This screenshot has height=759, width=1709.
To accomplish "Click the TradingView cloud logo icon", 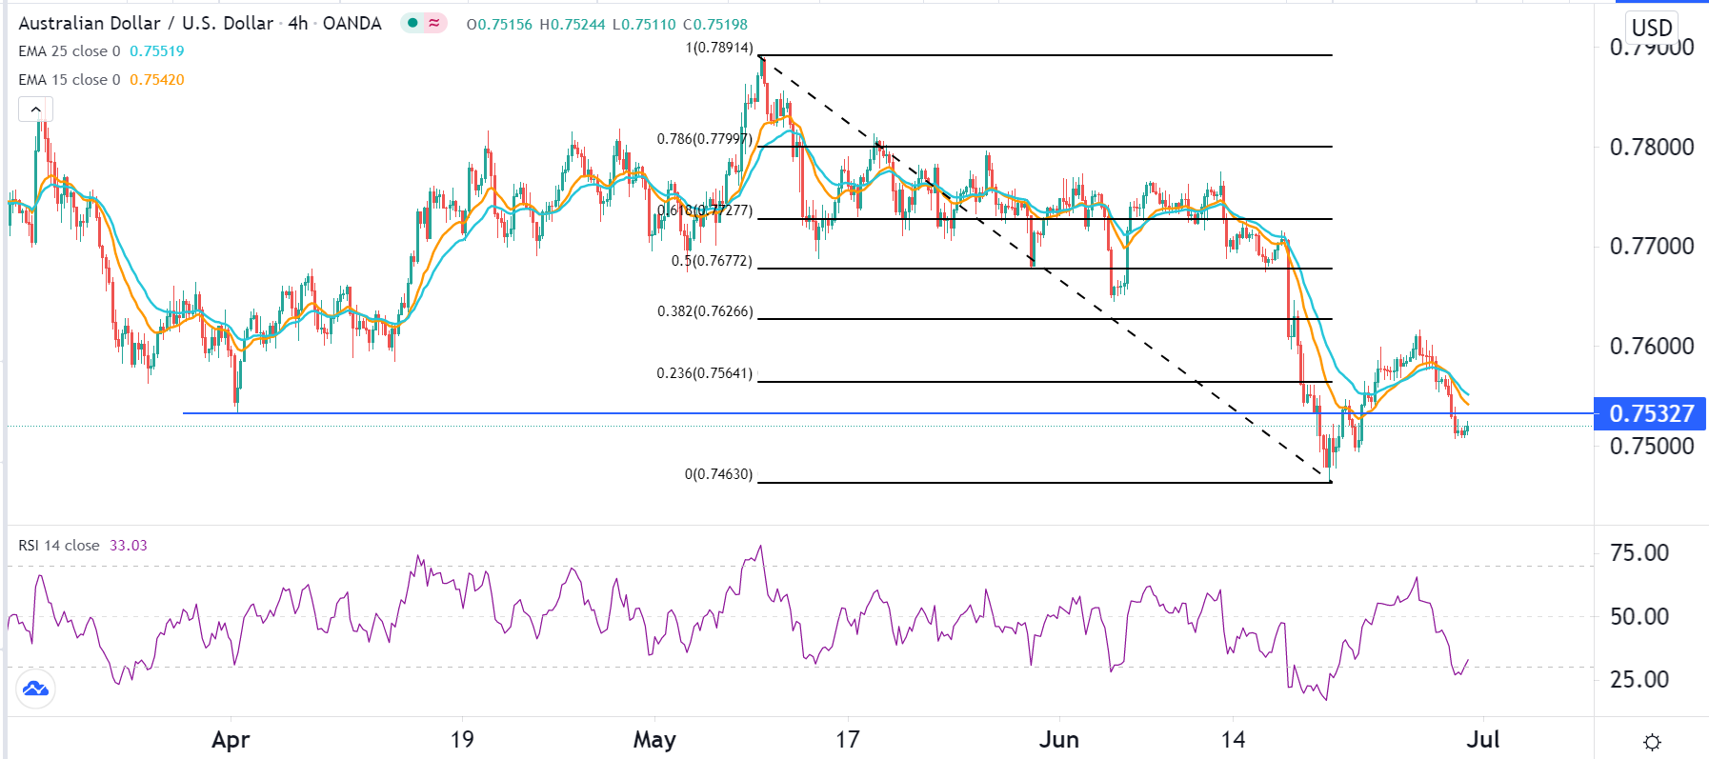I will point(35,689).
